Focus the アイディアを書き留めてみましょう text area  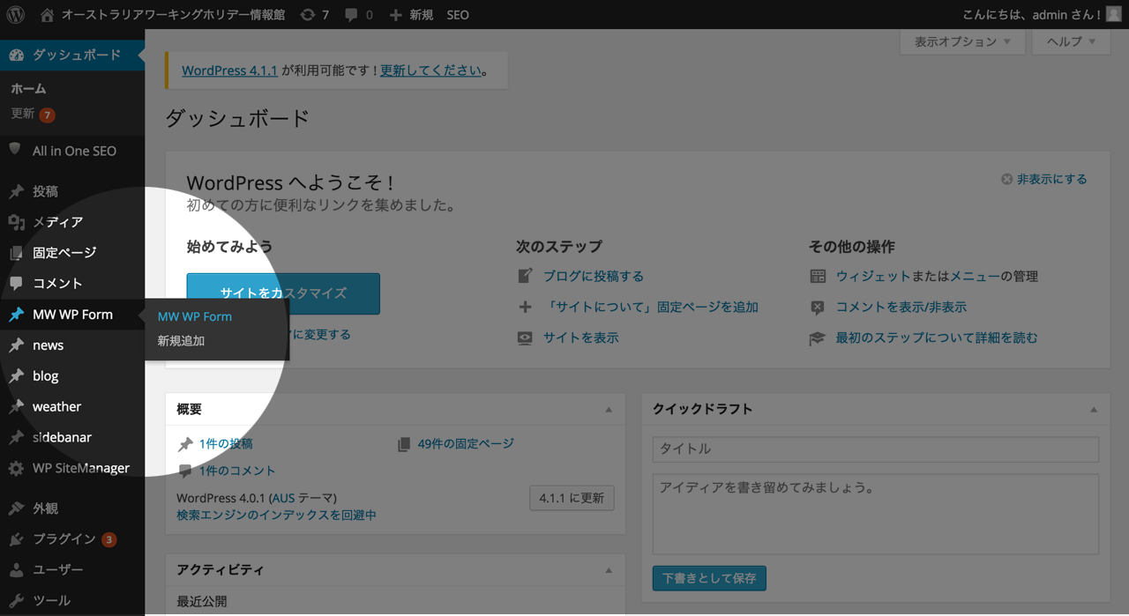coord(876,514)
